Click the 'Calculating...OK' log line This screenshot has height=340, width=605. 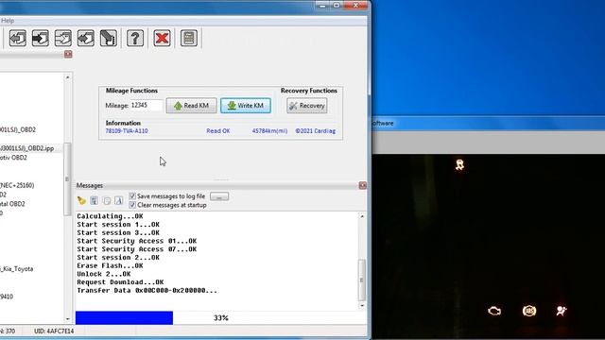click(110, 216)
